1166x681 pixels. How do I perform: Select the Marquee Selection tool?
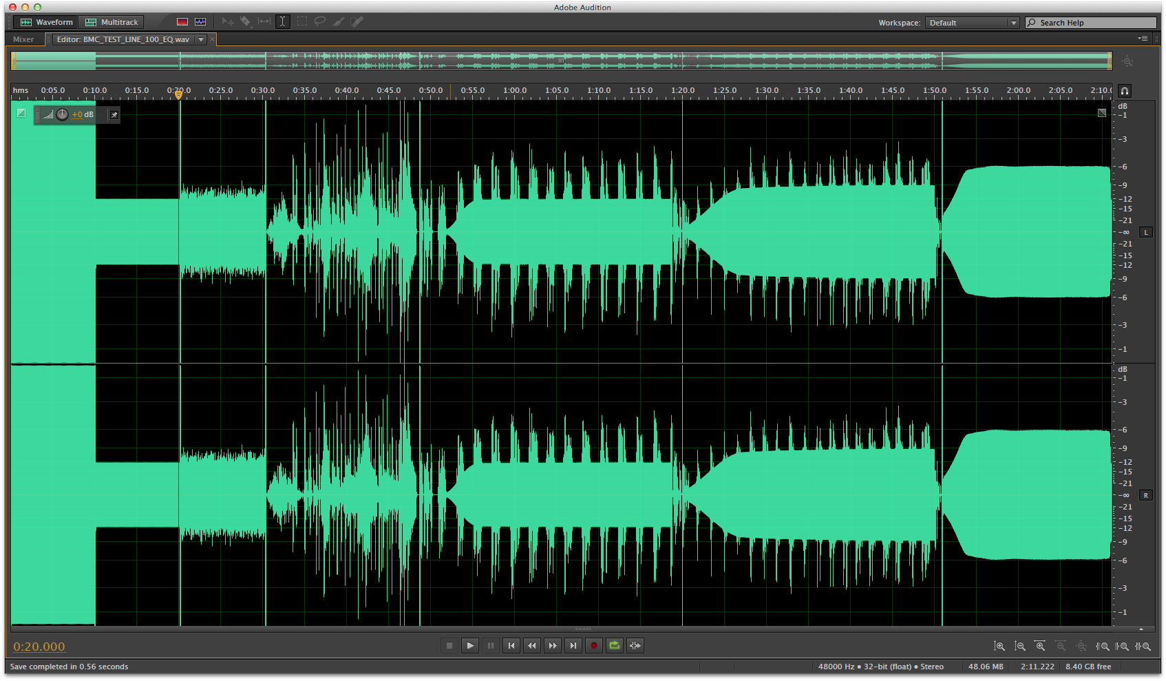coord(302,22)
